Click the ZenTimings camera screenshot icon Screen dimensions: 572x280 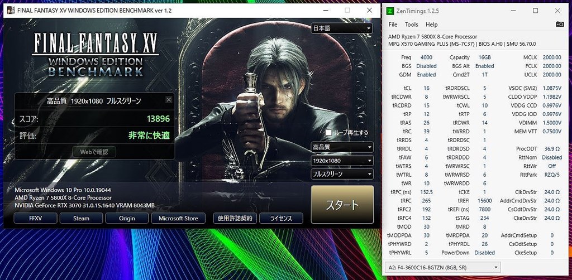point(560,24)
